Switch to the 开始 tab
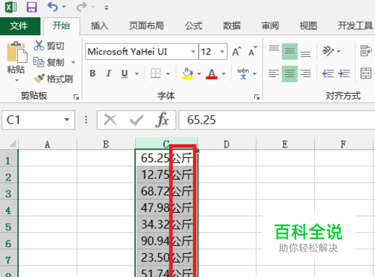The height and width of the screenshot is (277, 375). [61, 26]
